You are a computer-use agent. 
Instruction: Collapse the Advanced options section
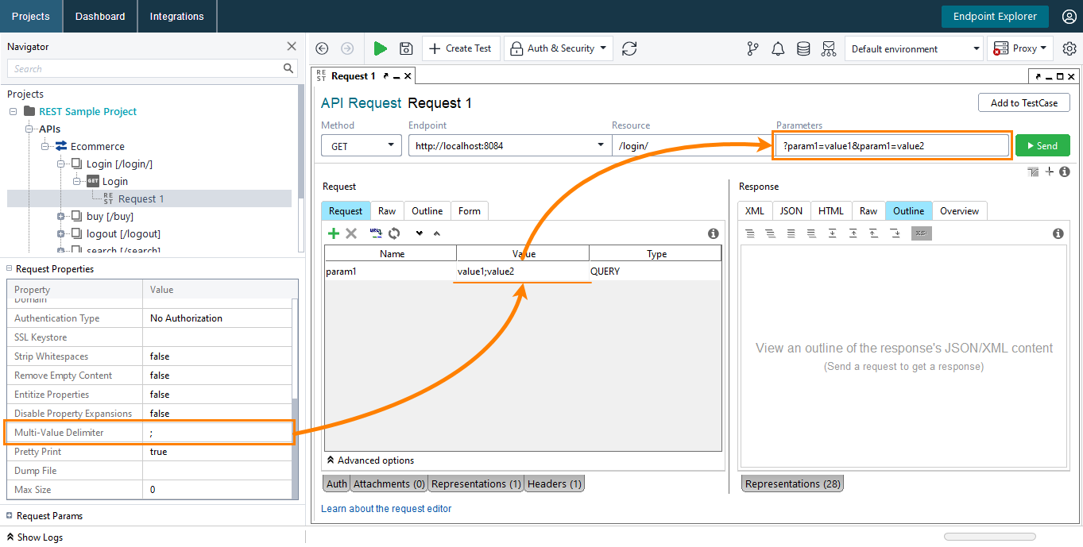point(331,460)
